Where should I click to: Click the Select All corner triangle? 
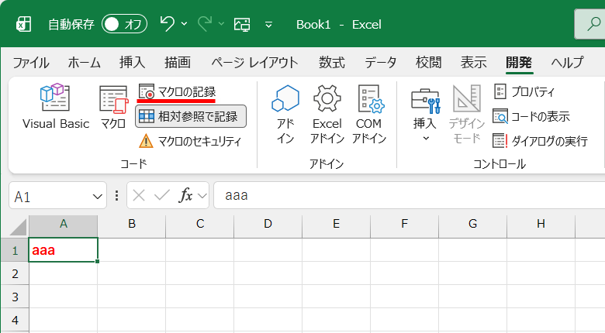(18, 227)
